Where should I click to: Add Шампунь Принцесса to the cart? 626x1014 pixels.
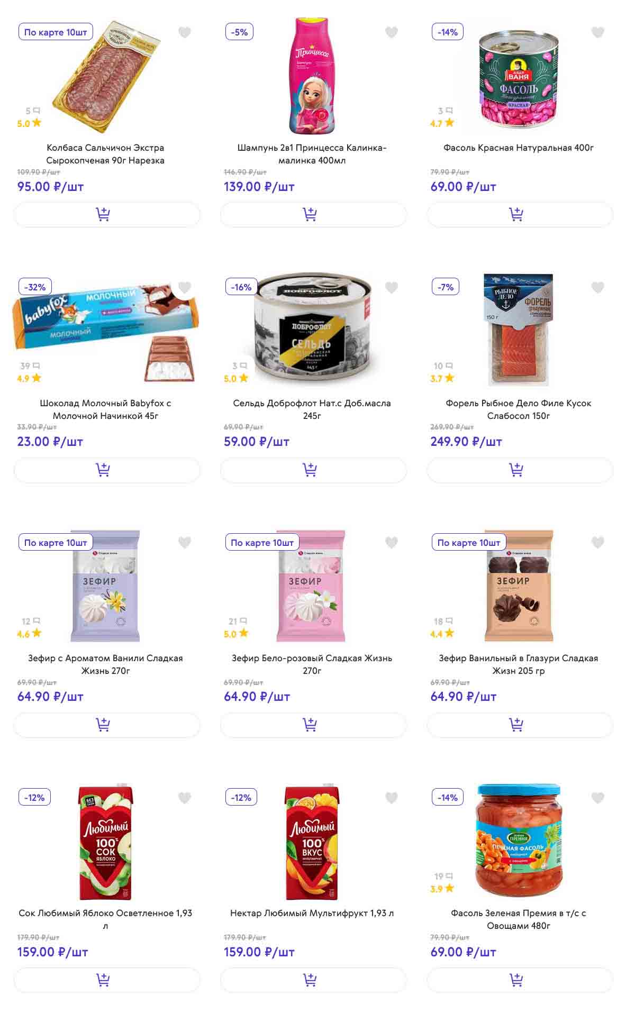(x=313, y=215)
